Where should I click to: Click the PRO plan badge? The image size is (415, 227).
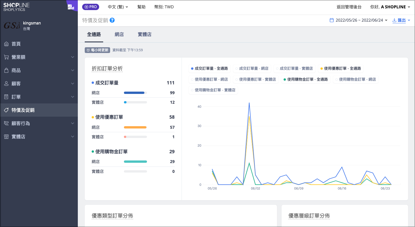point(91,7)
